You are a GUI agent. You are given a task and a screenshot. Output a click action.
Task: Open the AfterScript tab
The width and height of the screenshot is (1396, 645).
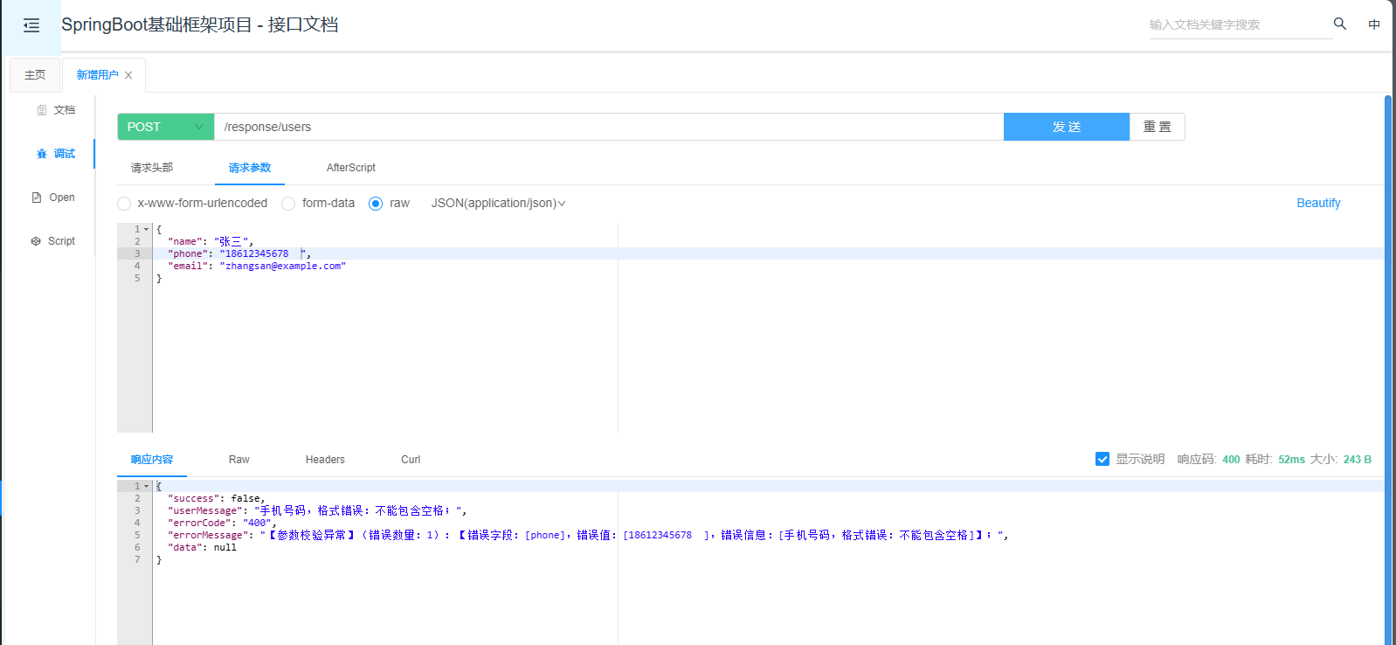[x=351, y=168]
